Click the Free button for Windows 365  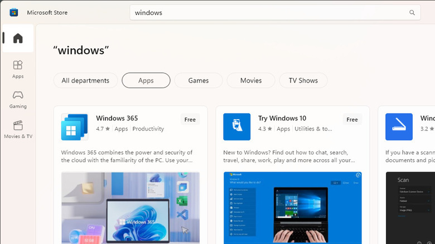(190, 120)
